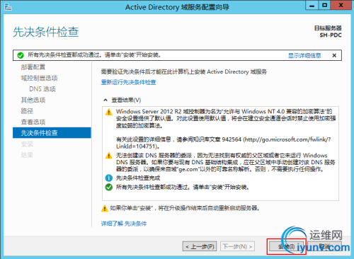Click the 下一步(N) button
354x259 pixels.
pyautogui.click(x=238, y=246)
